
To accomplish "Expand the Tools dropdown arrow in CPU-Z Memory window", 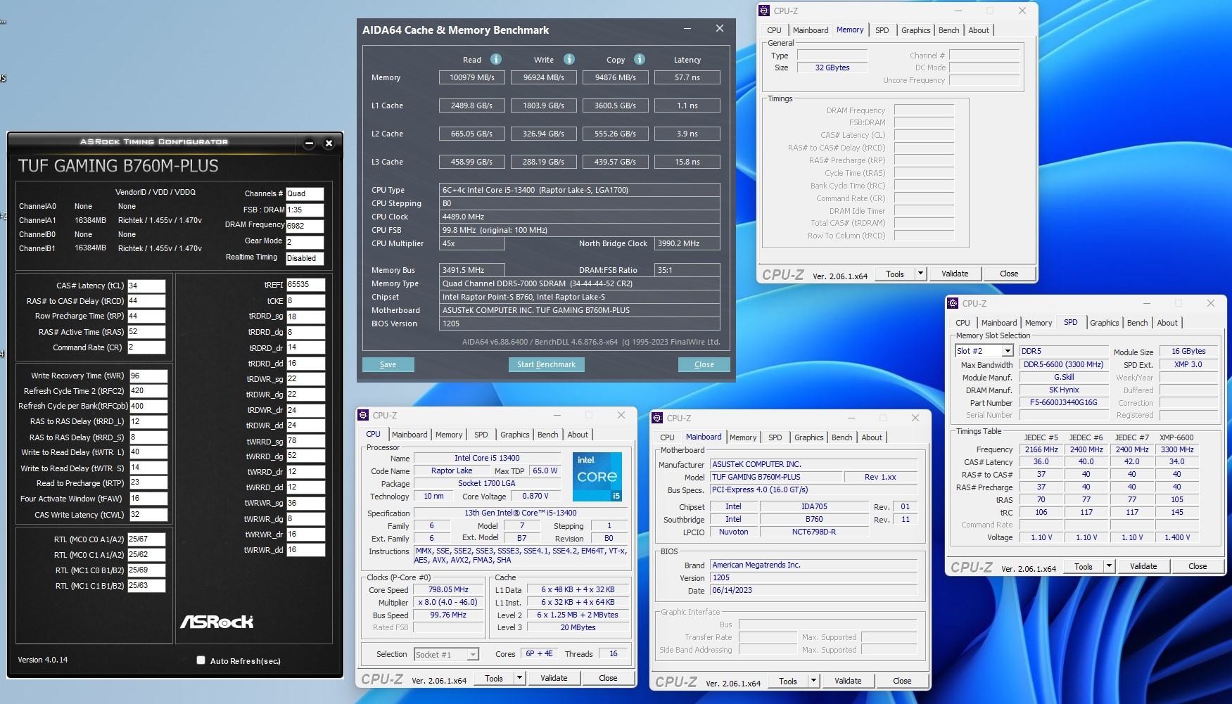I will pyautogui.click(x=920, y=274).
